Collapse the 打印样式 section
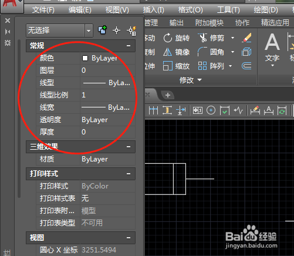Viewport: 294px width, 256px height. tap(129, 174)
